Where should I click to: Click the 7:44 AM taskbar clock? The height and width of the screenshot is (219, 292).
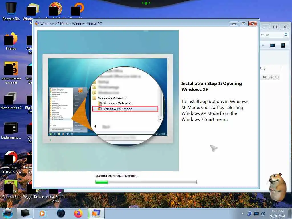pyautogui.click(x=277, y=214)
